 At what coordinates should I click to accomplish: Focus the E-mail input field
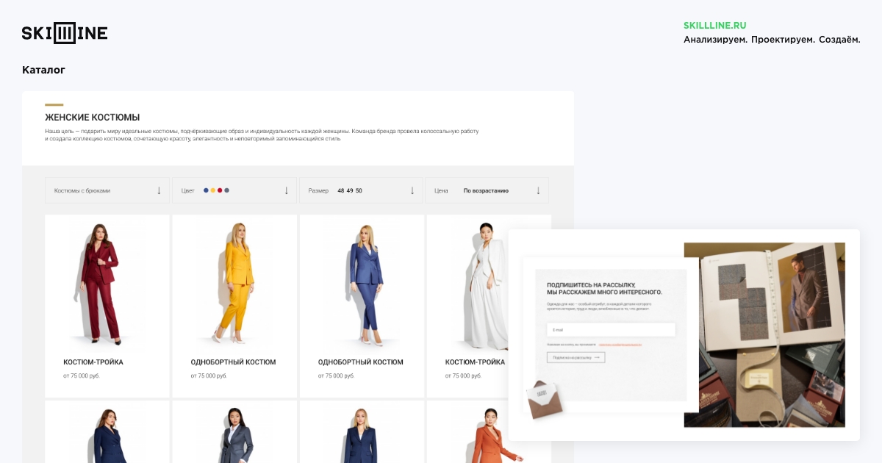tap(611, 330)
